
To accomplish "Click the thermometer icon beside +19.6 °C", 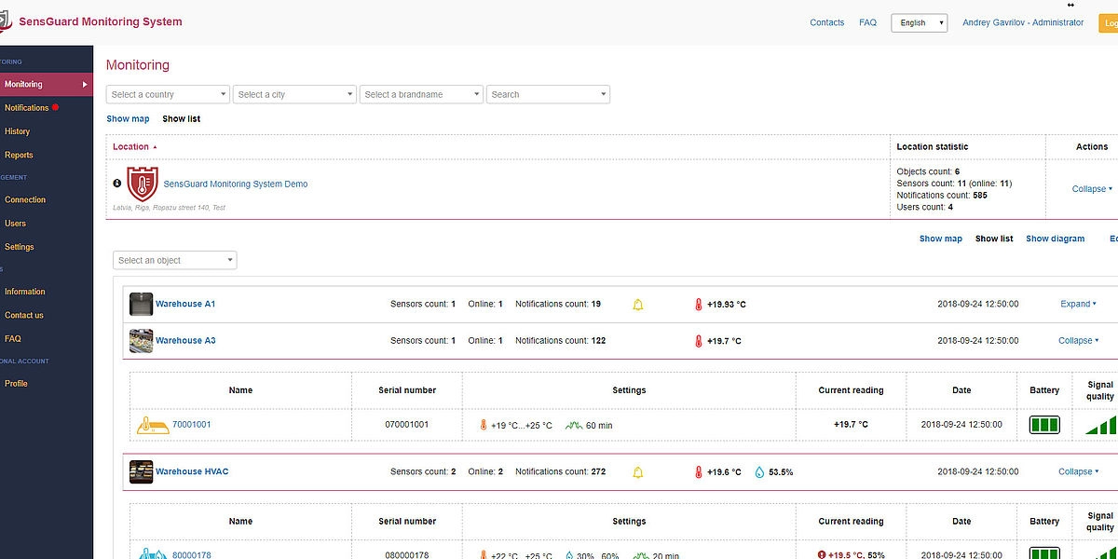I will pyautogui.click(x=699, y=472).
